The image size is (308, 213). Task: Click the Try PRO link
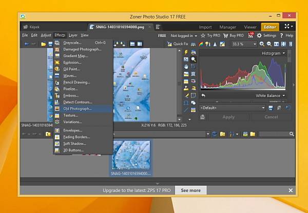pos(210,35)
